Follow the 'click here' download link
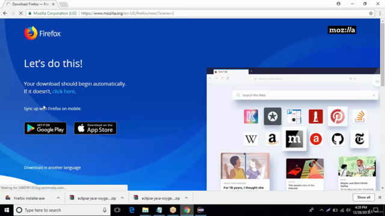Viewport: 385px width, 216px height. click(64, 91)
